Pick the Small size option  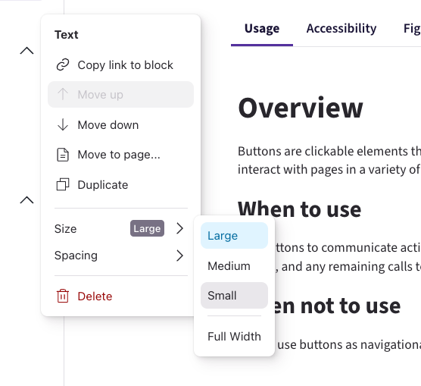[x=234, y=295]
